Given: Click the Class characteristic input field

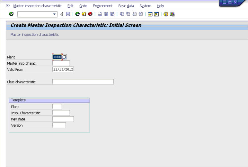Looking at the screenshot, I should (x=83, y=82).
